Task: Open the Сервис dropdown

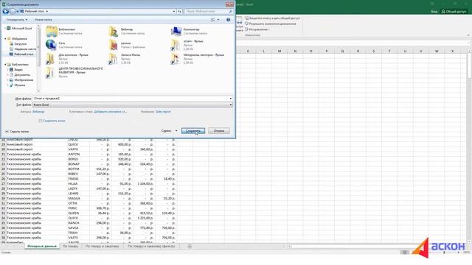Action: (169, 131)
